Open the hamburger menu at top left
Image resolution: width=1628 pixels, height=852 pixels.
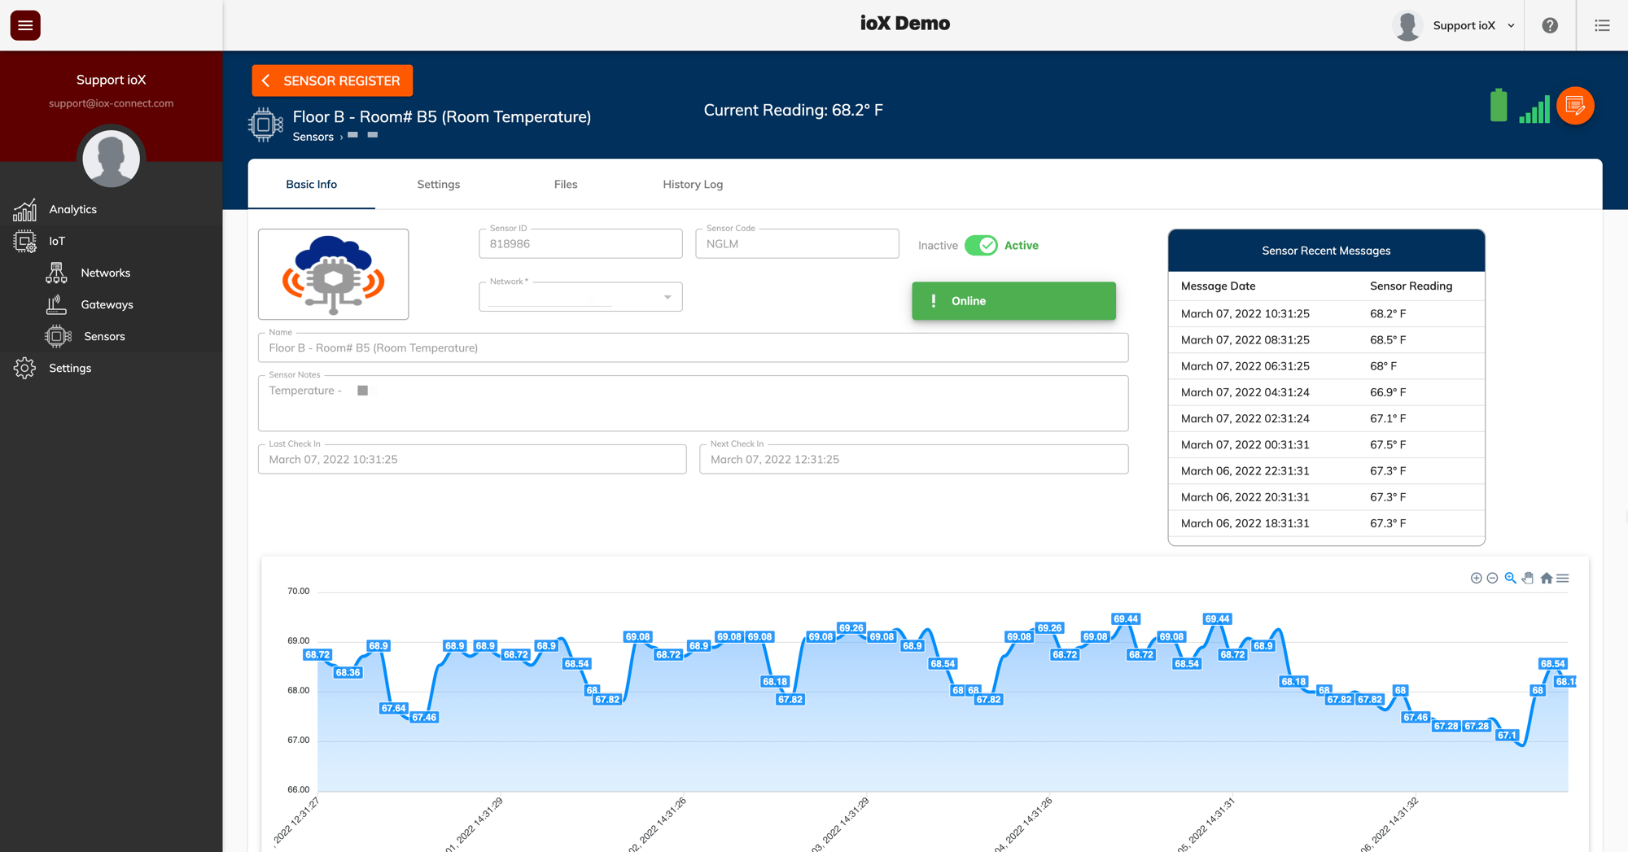pos(25,25)
